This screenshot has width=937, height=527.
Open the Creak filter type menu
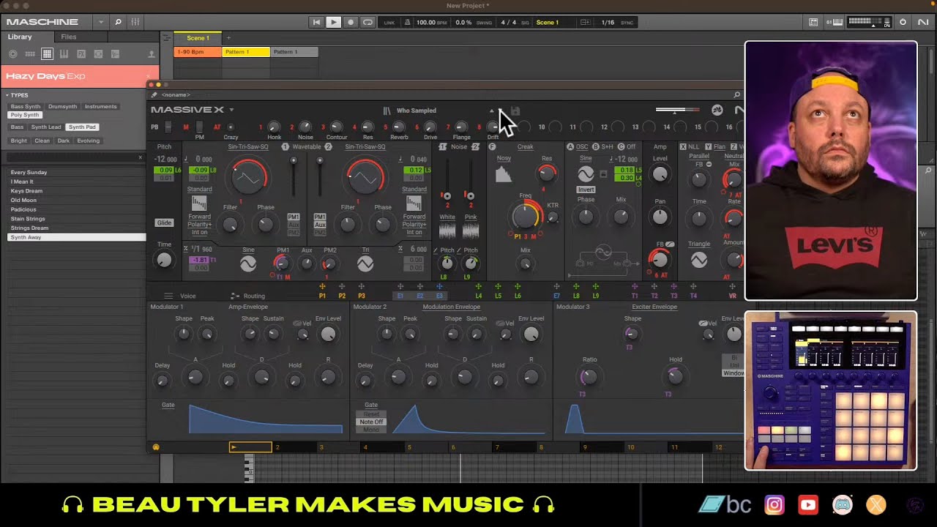(526, 146)
